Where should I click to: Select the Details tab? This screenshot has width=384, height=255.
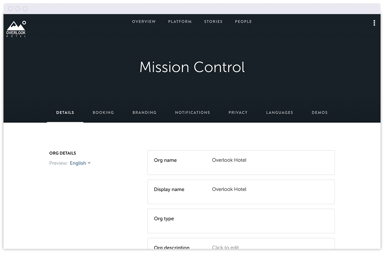click(x=65, y=113)
